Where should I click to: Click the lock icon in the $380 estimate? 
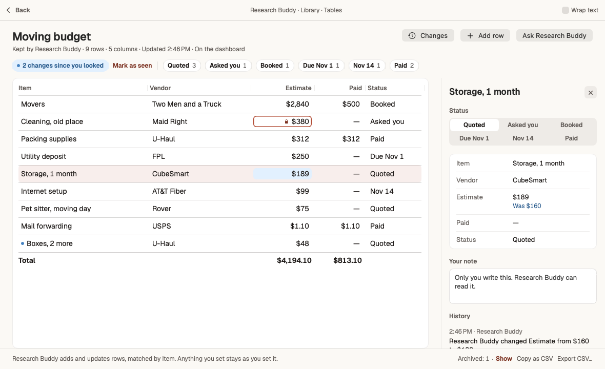click(286, 122)
